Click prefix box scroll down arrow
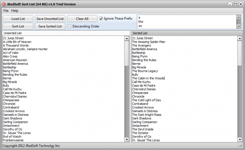The image size is (245, 150). tap(238, 26)
